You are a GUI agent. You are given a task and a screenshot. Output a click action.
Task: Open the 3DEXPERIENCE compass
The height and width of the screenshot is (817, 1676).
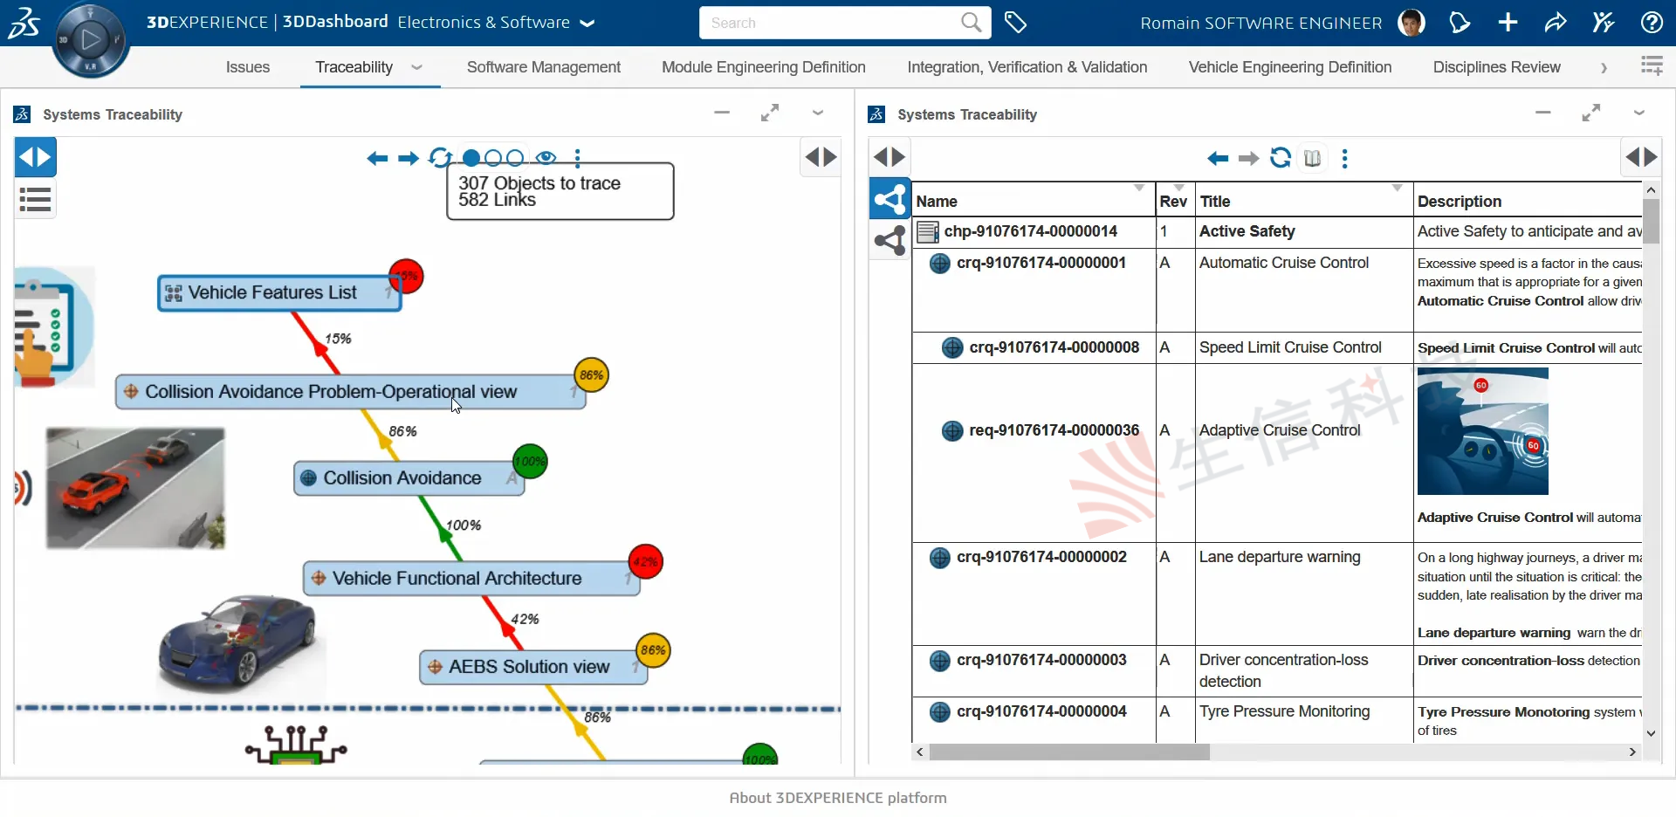click(91, 39)
